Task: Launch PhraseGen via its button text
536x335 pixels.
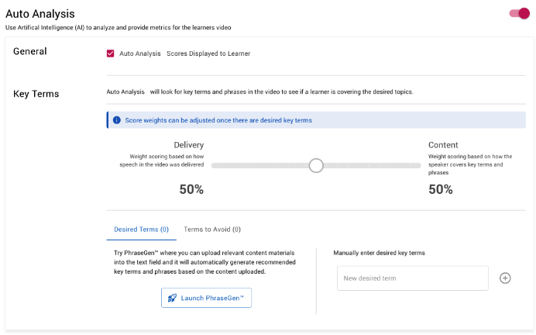Action: tap(212, 298)
